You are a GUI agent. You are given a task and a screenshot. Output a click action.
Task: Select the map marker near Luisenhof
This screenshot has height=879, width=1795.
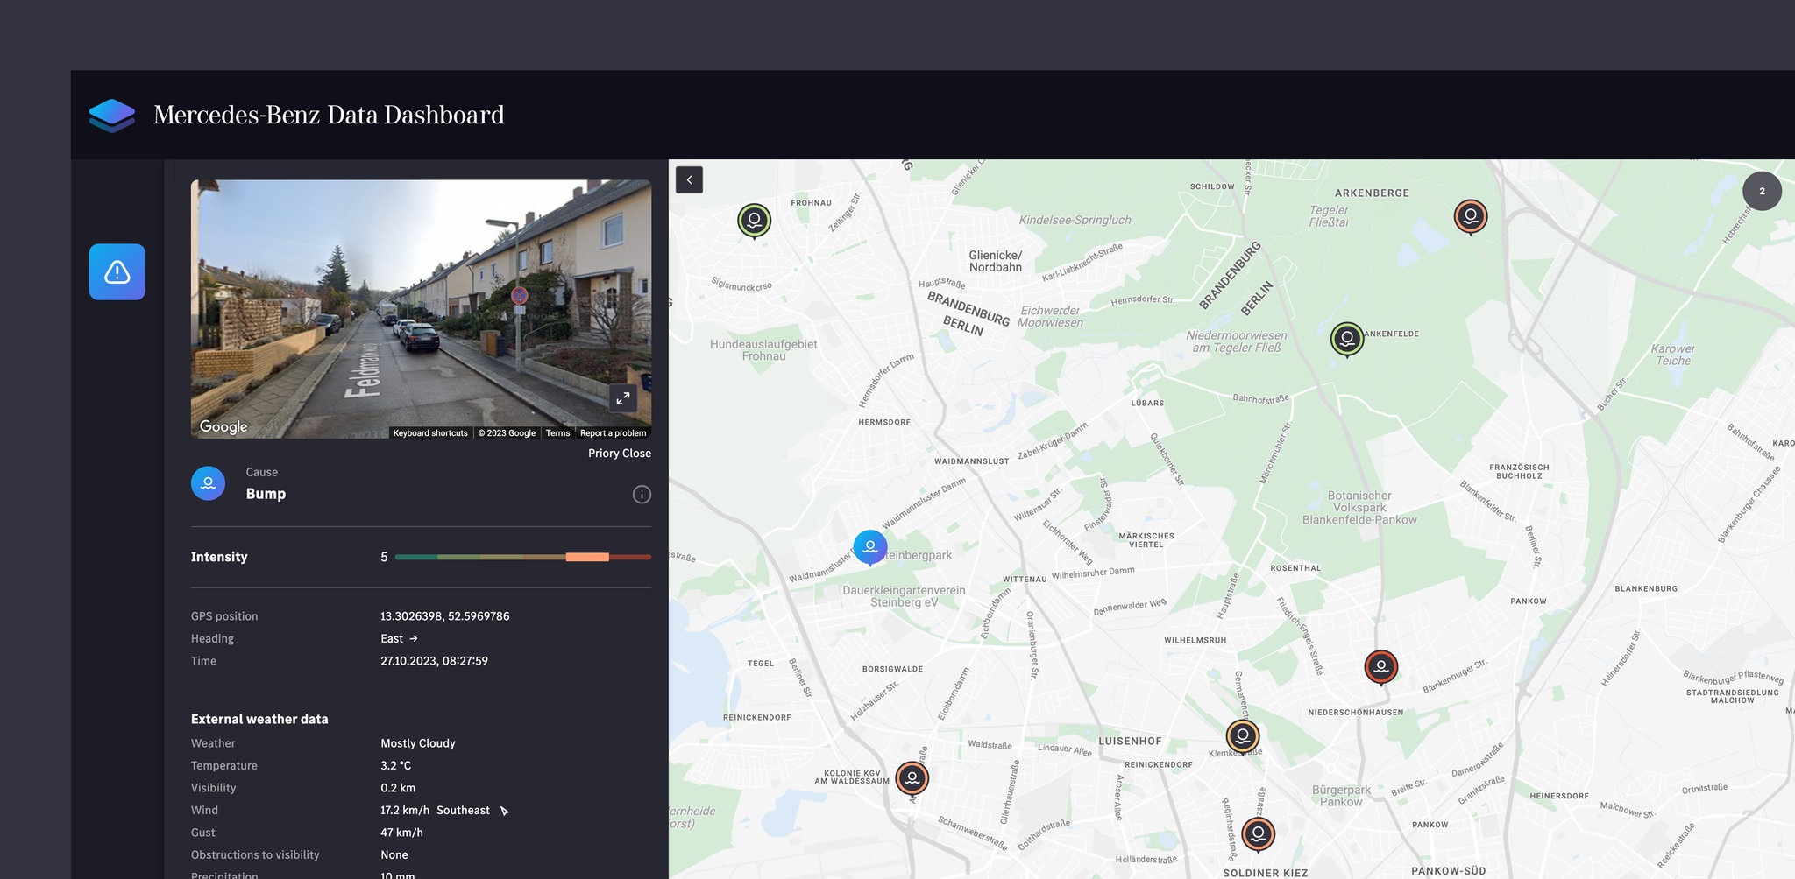click(x=1242, y=737)
